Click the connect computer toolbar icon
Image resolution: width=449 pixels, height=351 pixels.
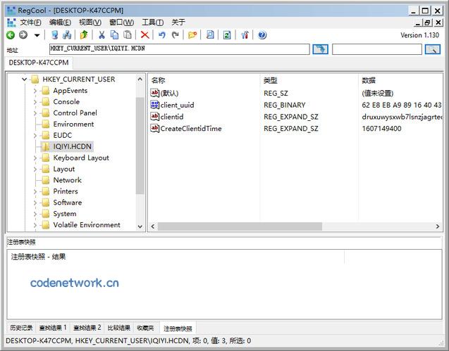[x=55, y=35]
